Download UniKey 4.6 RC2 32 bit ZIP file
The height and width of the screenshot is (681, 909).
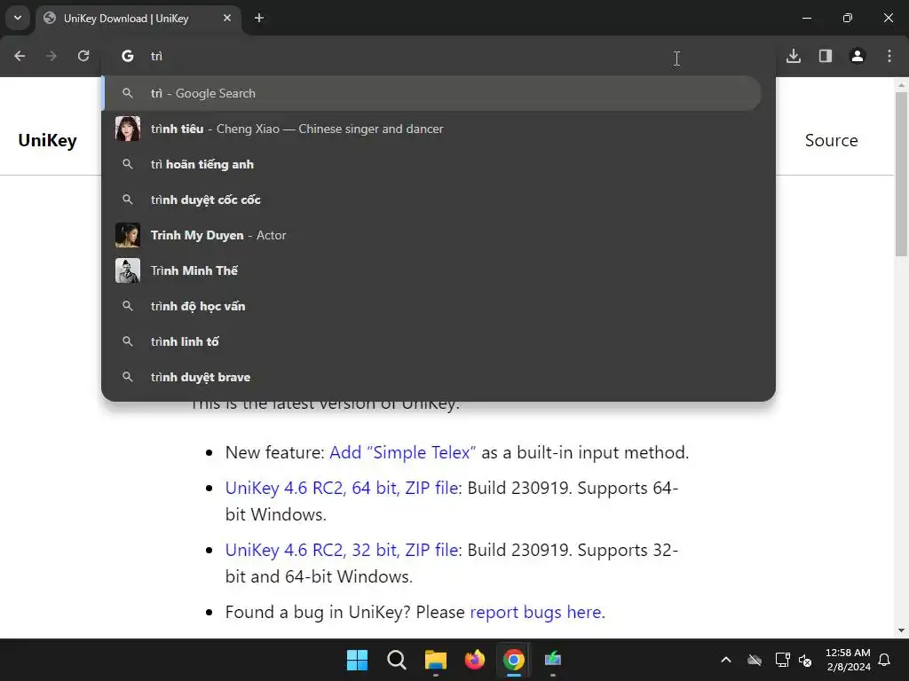click(x=342, y=550)
